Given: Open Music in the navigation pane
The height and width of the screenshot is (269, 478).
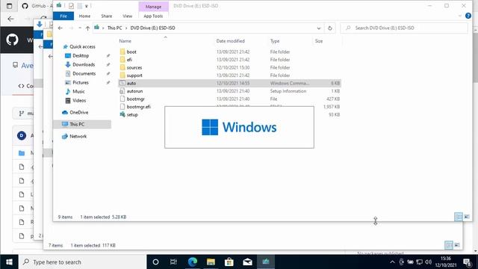Looking at the screenshot, I should 78,91.
